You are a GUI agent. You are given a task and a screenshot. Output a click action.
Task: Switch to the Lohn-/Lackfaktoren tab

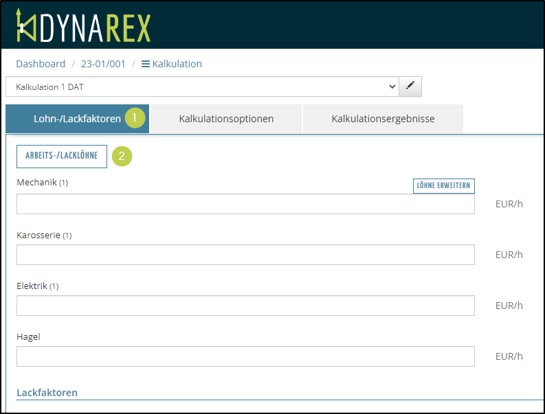click(x=77, y=119)
